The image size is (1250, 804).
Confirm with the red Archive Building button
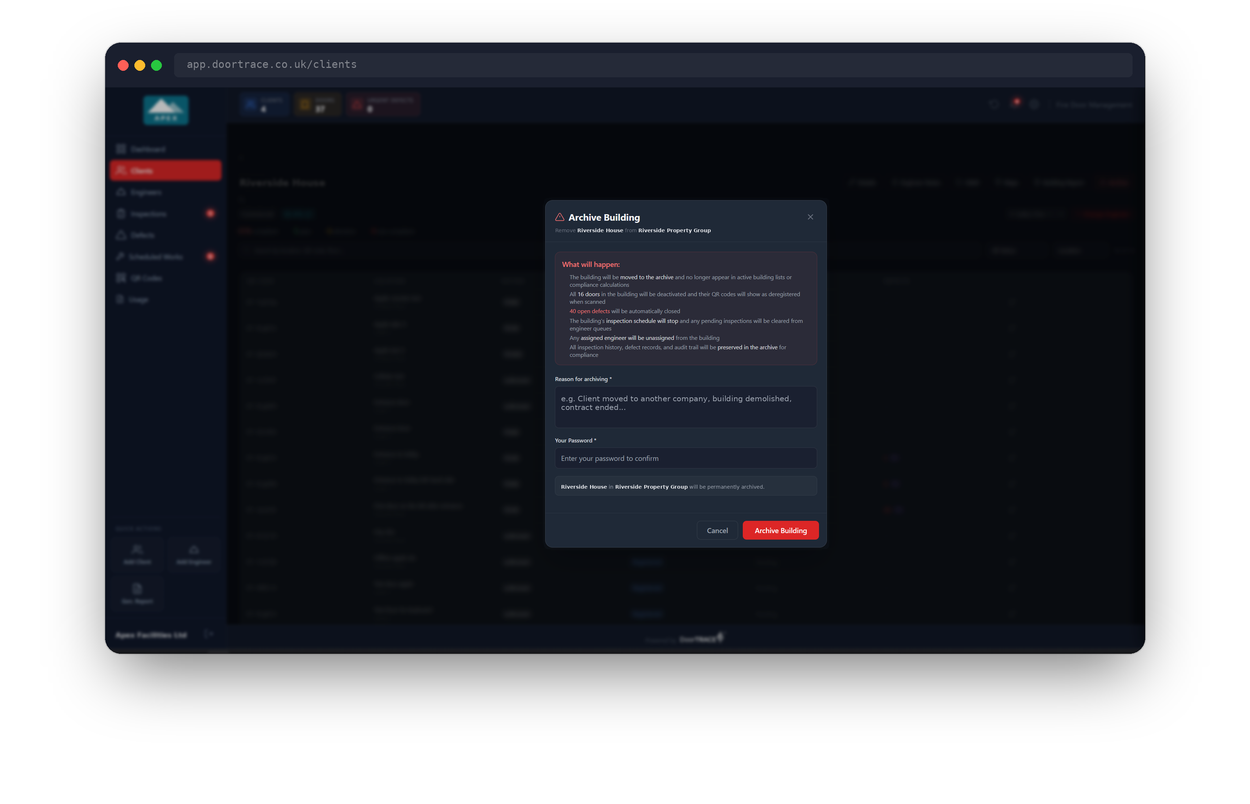click(x=780, y=530)
